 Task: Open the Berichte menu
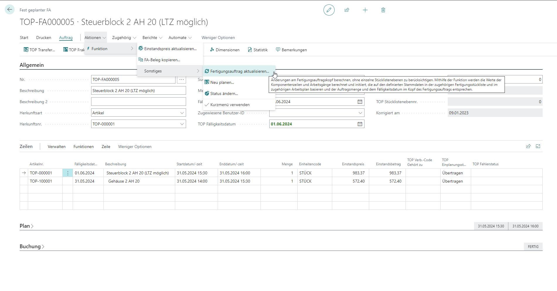click(152, 38)
